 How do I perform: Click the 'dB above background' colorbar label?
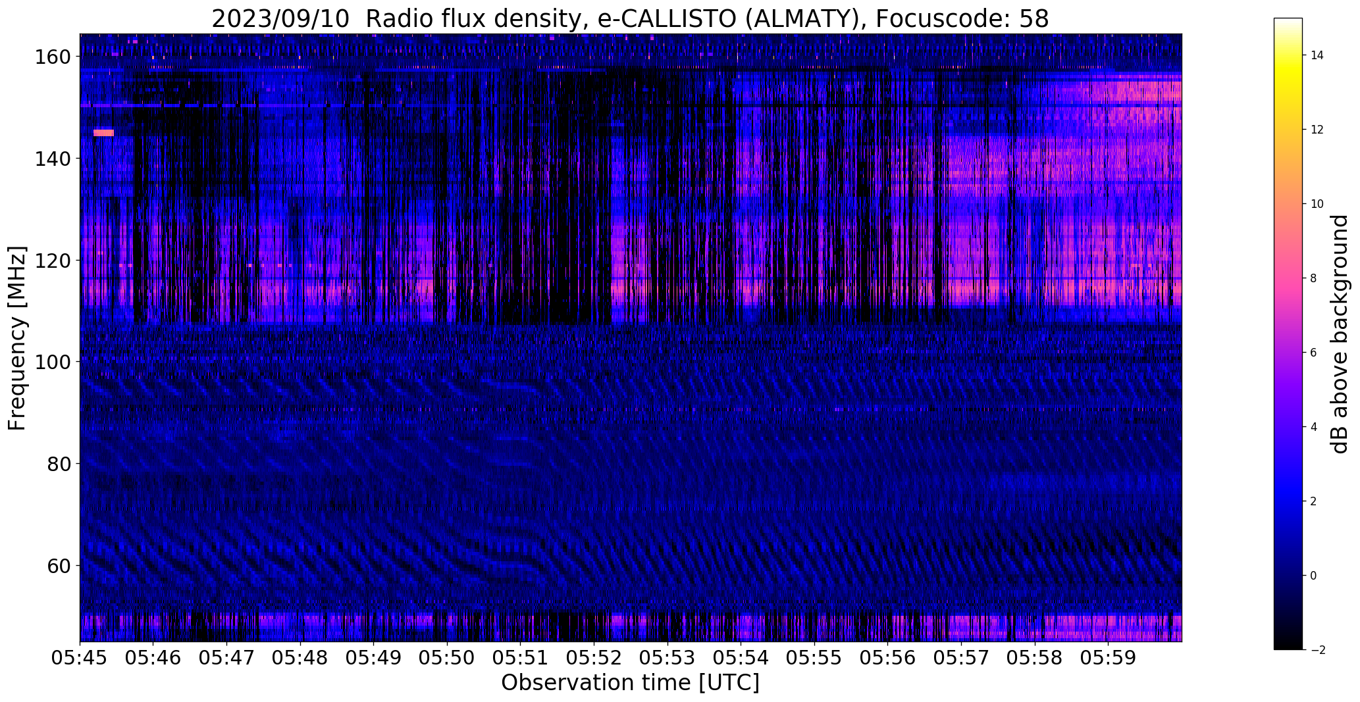pos(1340,334)
